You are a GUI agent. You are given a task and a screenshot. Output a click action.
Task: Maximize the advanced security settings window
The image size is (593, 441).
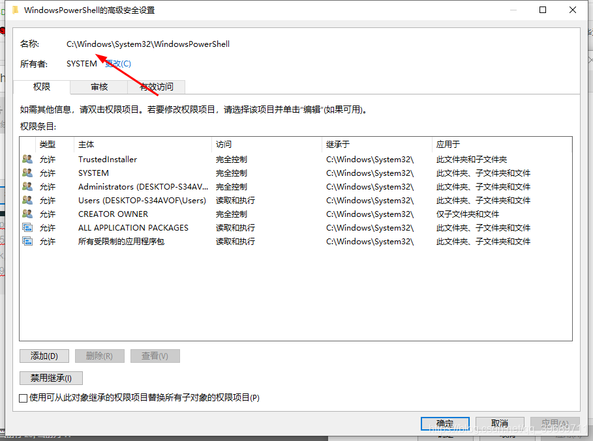click(x=543, y=10)
